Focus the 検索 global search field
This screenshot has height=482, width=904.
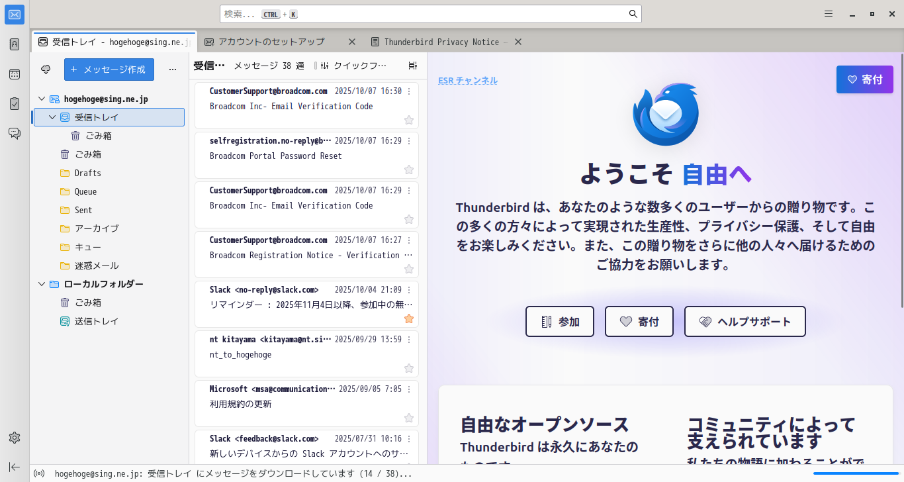pyautogui.click(x=430, y=14)
